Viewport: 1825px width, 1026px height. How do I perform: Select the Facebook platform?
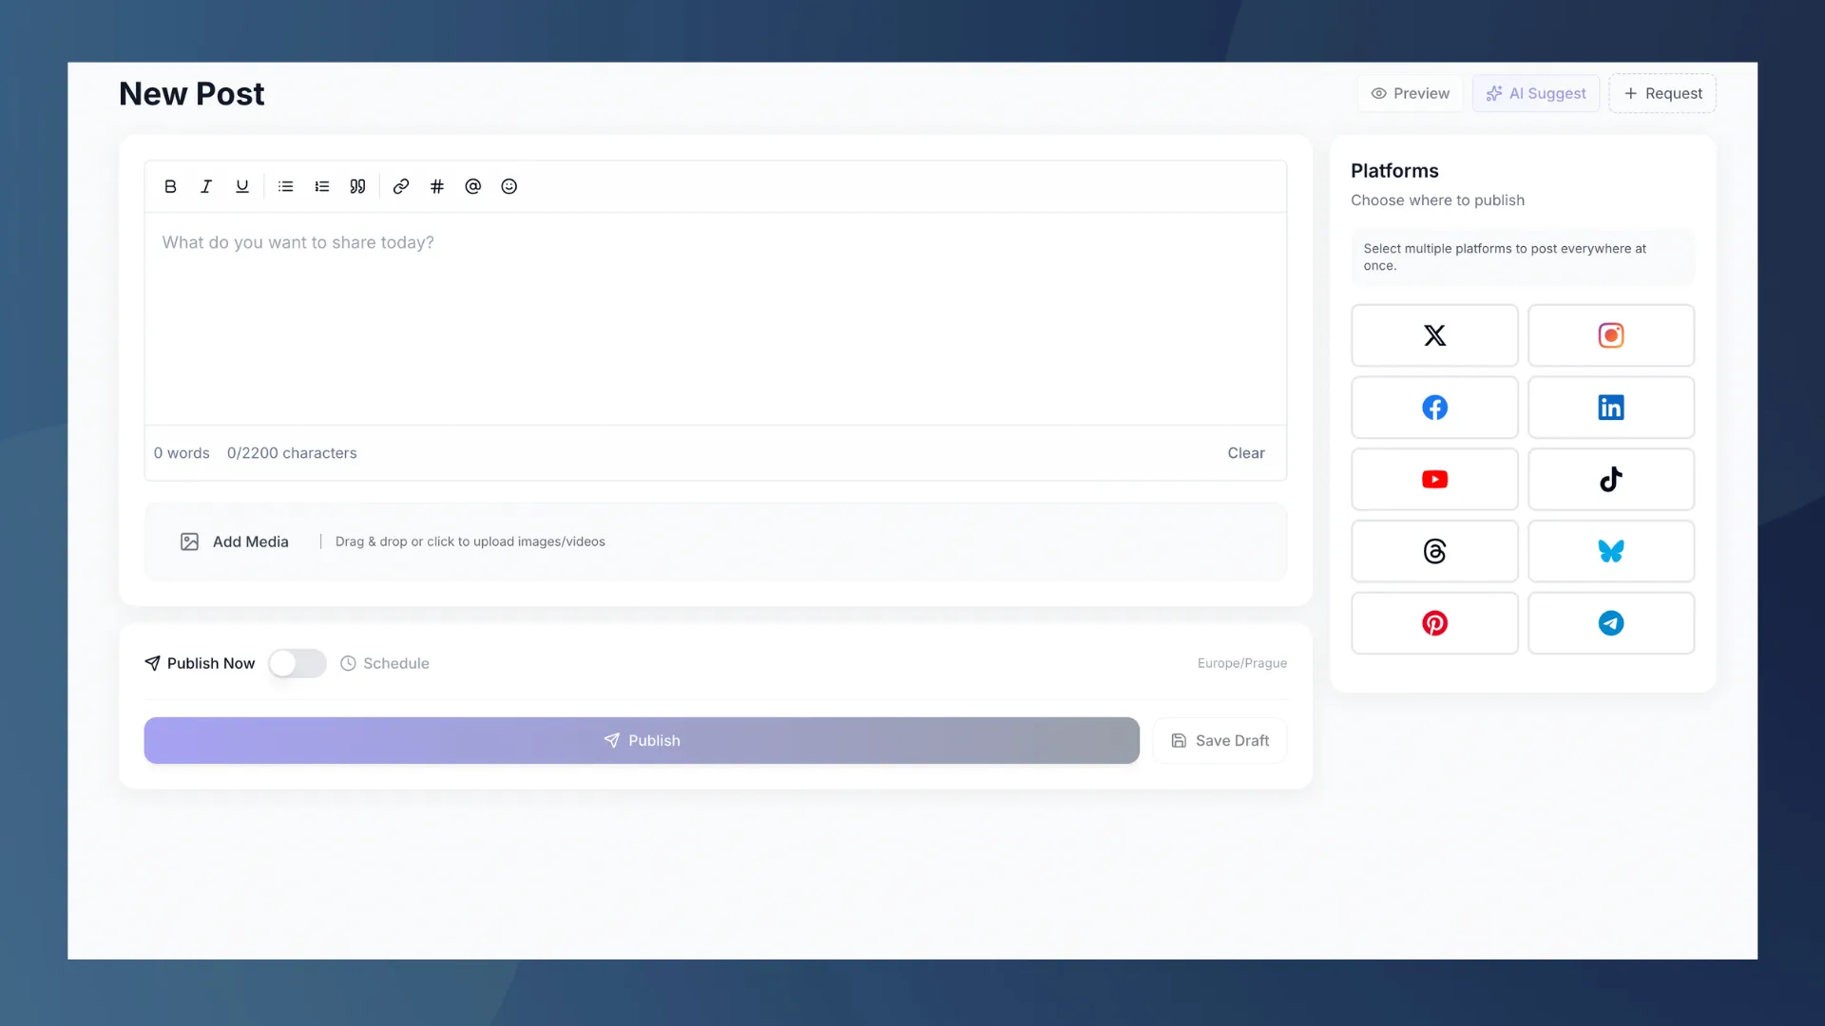[x=1434, y=408]
